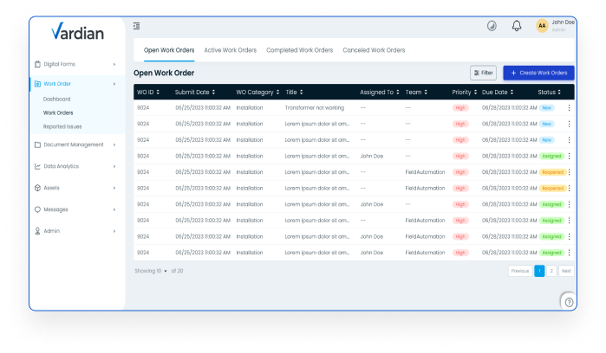Go to page 1
Viewport: 606px width, 353px height.
539,271
